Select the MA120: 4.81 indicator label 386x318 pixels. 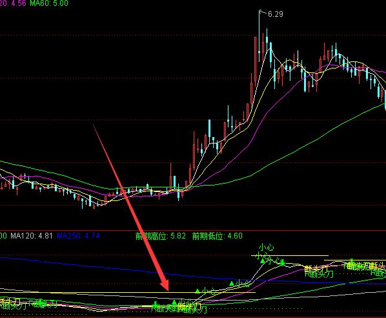(32, 236)
